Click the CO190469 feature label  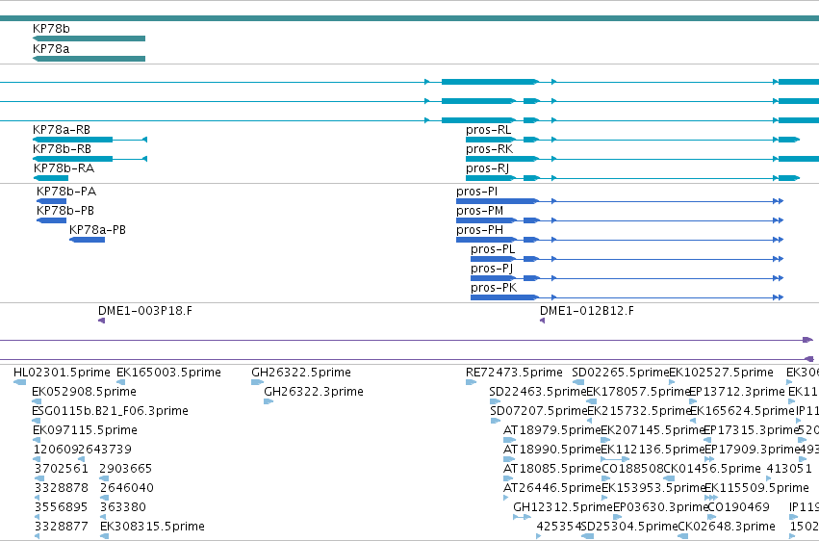pyautogui.click(x=738, y=507)
